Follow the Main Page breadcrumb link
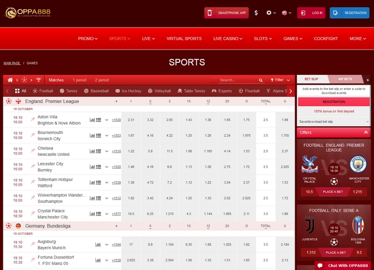 coord(12,63)
